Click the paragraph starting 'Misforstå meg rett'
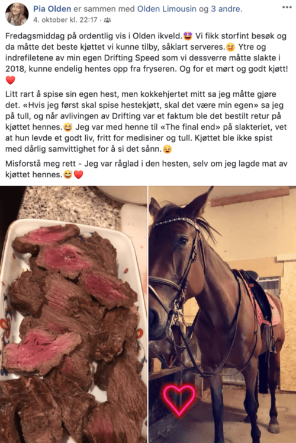Screen dimensions: 296x443 coord(146,169)
